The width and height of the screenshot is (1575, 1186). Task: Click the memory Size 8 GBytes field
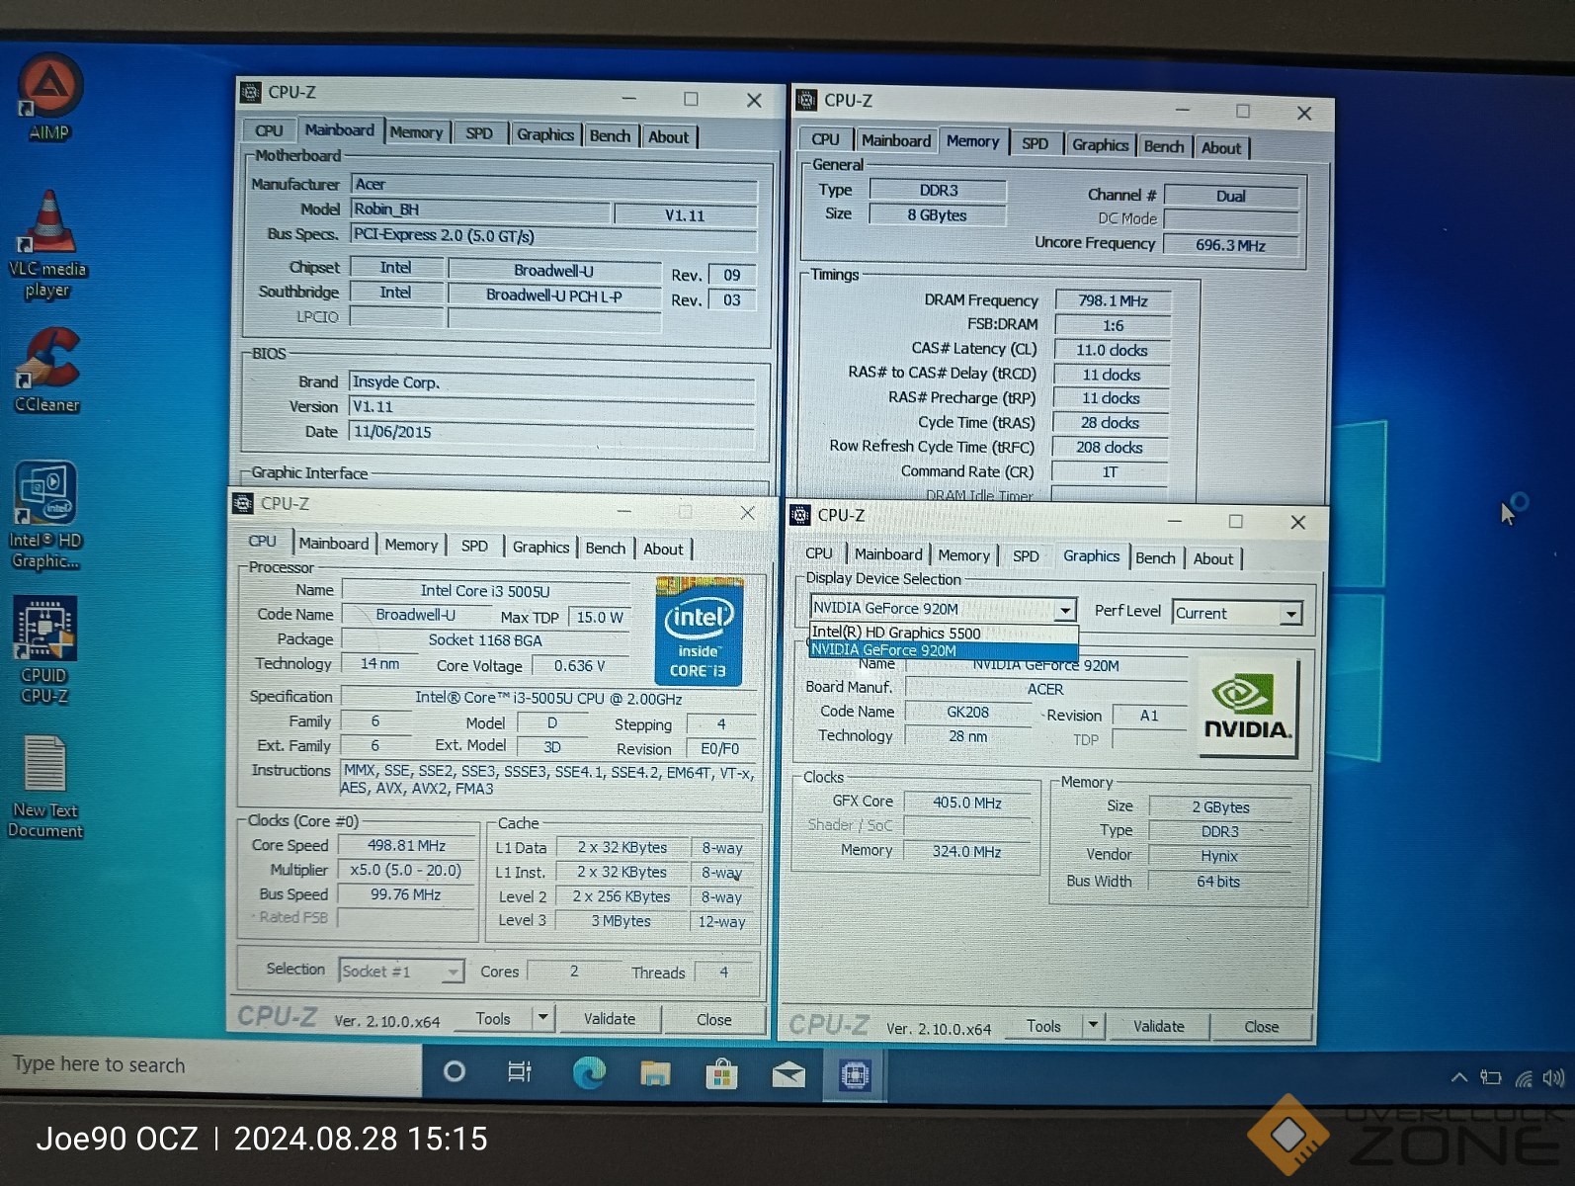coord(937,215)
